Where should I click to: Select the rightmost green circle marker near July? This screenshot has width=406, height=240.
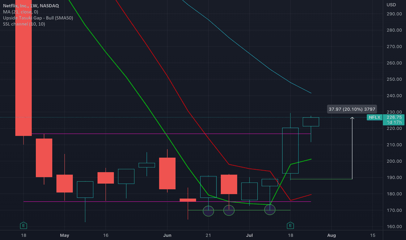(x=270, y=209)
